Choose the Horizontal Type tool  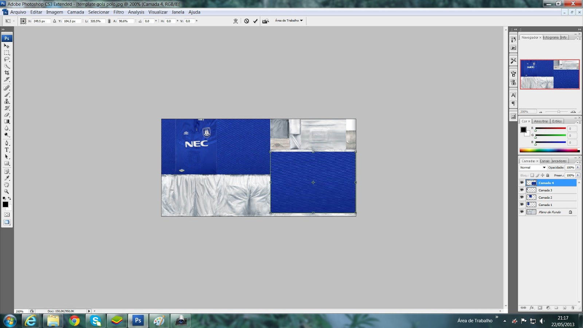(7, 150)
